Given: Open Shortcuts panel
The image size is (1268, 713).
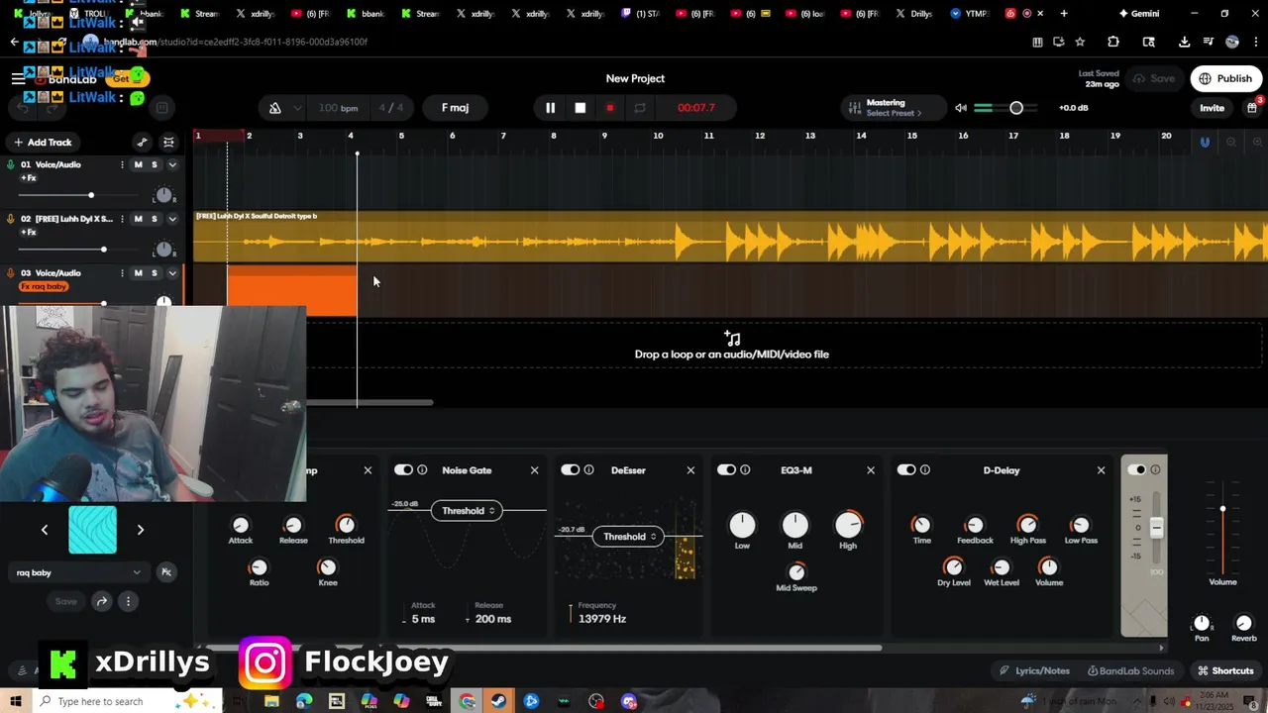Looking at the screenshot, I should coord(1225,671).
